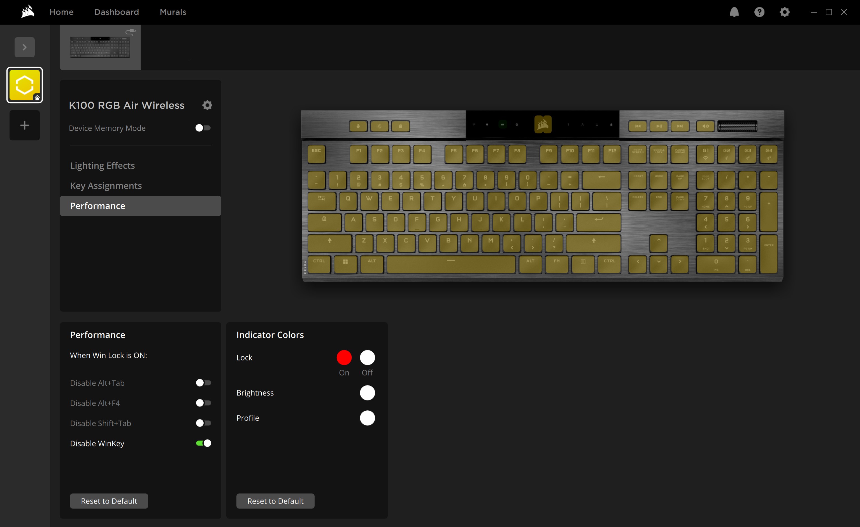Click the ESC key on keyboard image
The width and height of the screenshot is (860, 527).
pos(317,154)
